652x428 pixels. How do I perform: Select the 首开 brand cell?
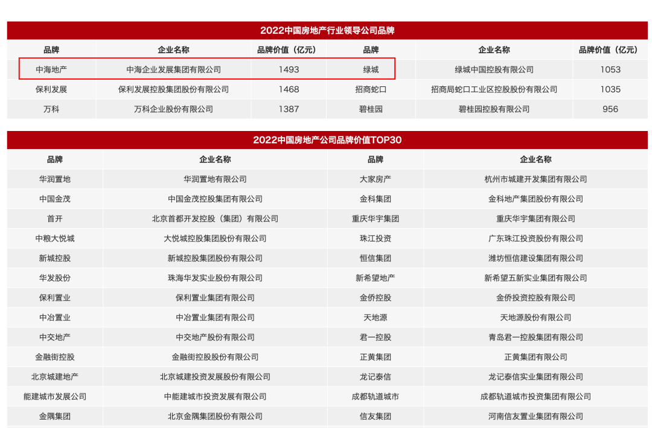pos(54,219)
